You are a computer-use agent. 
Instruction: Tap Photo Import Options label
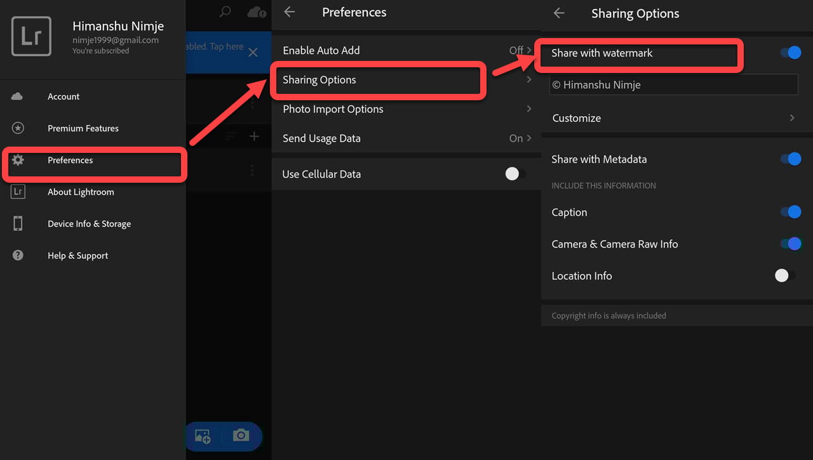[x=333, y=109]
